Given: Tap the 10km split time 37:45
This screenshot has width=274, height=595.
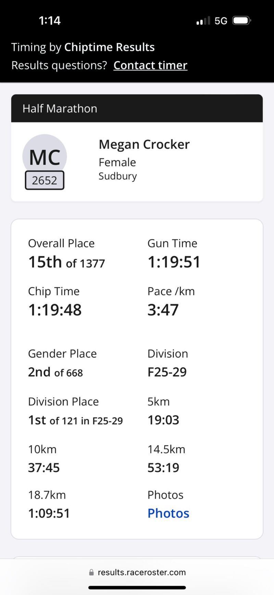Looking at the screenshot, I should (44, 468).
